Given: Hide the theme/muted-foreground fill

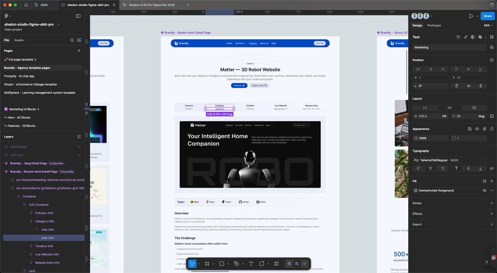Looking at the screenshot, I should (484, 190).
